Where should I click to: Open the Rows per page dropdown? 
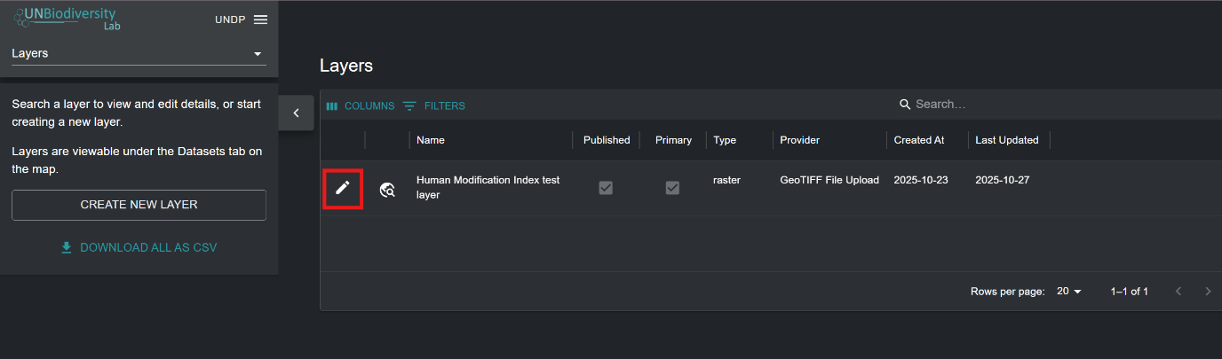click(1068, 292)
